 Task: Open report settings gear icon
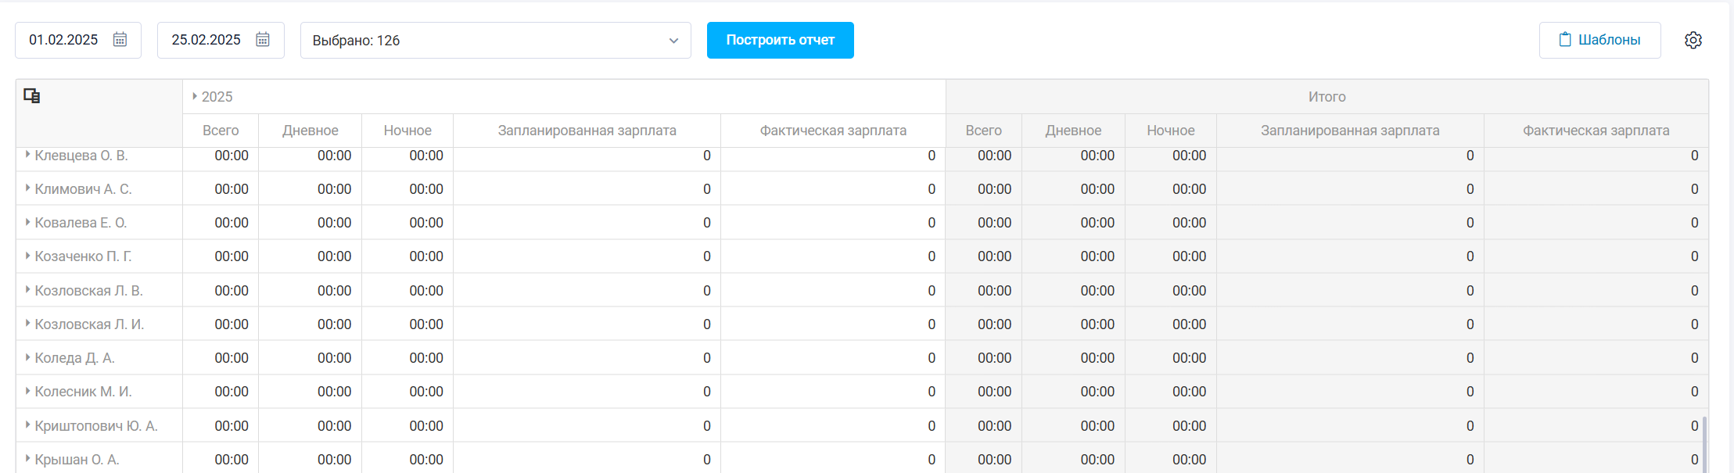click(1693, 40)
